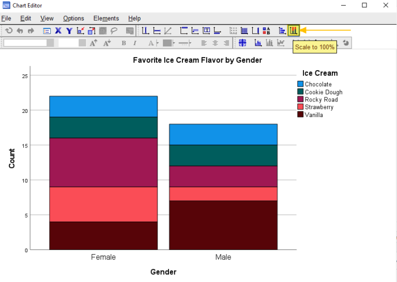Align text center
Viewport: 397px width, 282px height.
pos(215,43)
